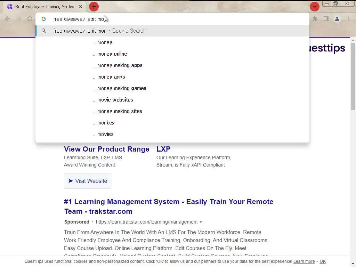Click the learn.trakstar.com URL text
356x267 pixels.
click(x=147, y=222)
